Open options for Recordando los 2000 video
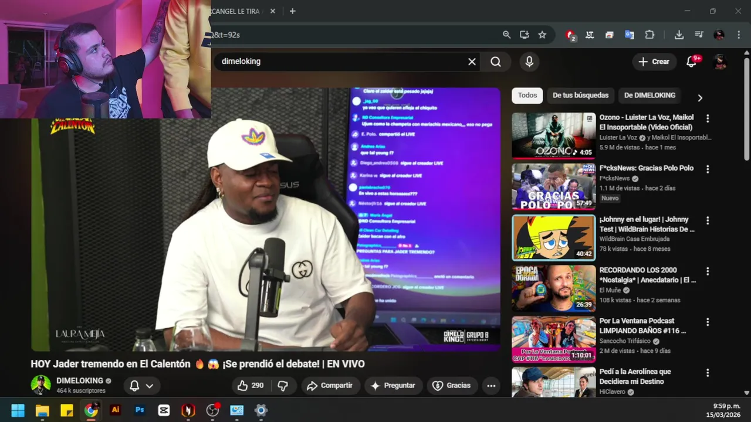Image resolution: width=751 pixels, height=422 pixels. pos(708,271)
